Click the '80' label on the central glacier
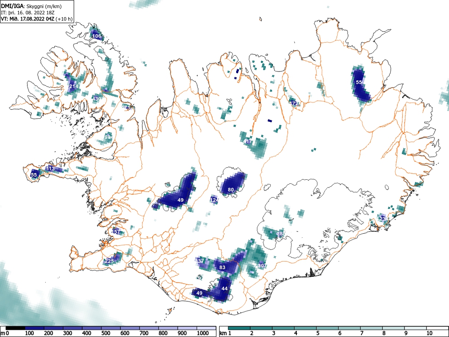 click(x=231, y=190)
